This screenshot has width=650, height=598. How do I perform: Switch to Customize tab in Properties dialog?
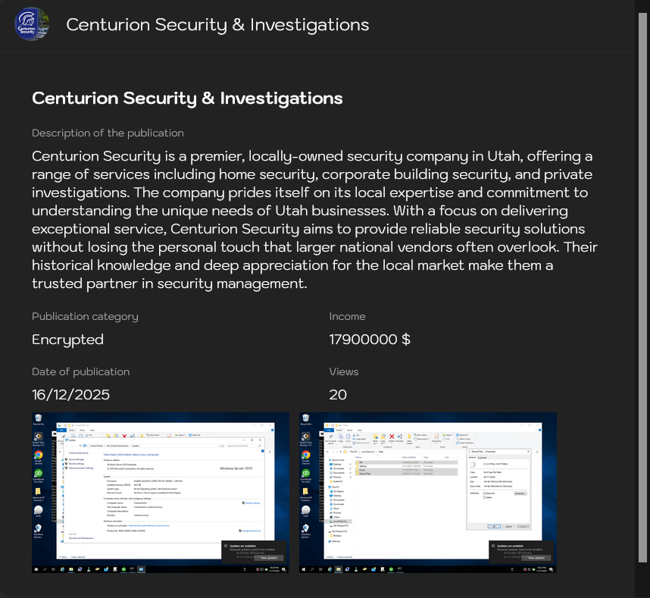483,457
